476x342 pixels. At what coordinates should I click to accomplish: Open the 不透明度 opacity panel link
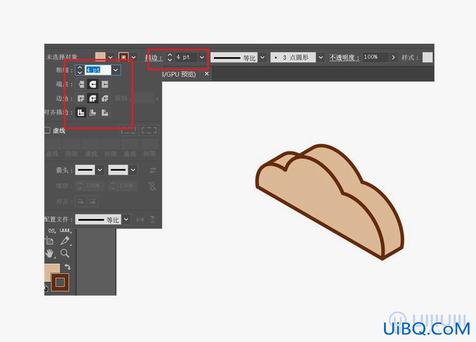click(345, 57)
